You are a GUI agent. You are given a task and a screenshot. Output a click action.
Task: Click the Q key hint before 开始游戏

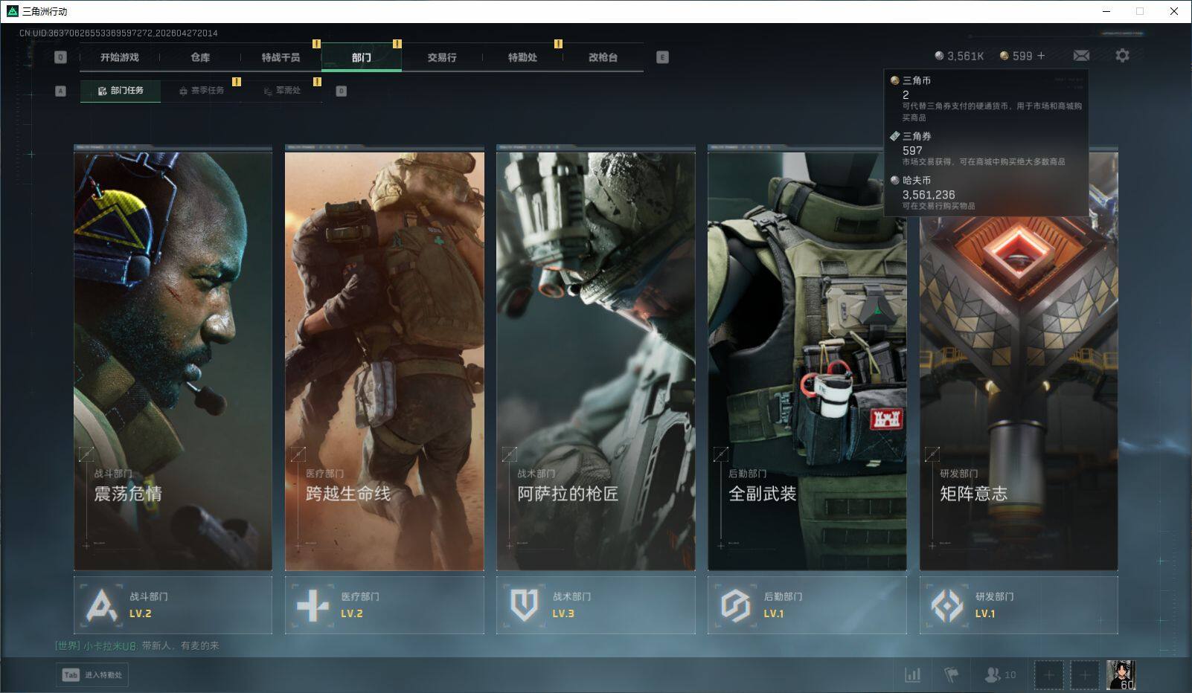point(61,57)
